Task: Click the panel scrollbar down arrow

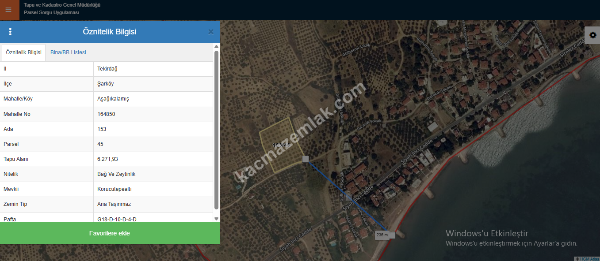Action: (x=216, y=219)
